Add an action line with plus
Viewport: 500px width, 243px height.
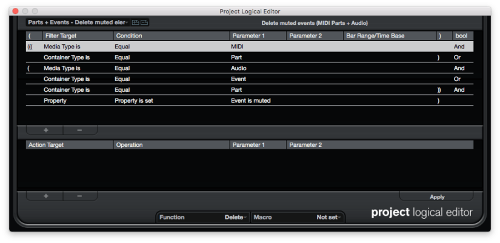tap(45, 196)
